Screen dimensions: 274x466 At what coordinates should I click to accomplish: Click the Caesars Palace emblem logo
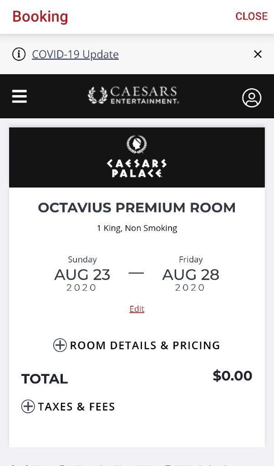[137, 144]
